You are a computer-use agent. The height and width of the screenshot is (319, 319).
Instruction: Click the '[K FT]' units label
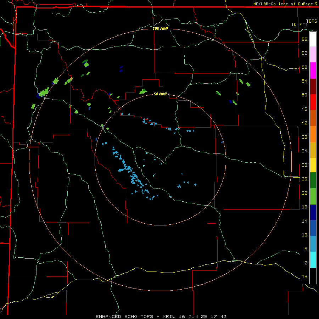(x=300, y=24)
